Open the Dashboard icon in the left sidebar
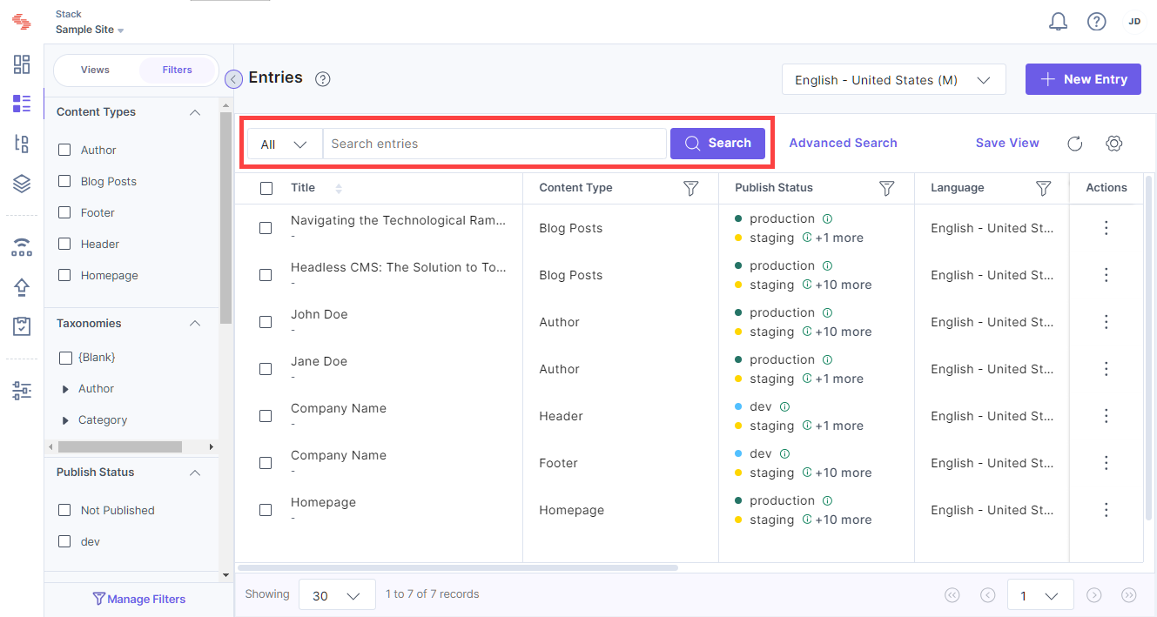The height and width of the screenshot is (617, 1157). 22,64
